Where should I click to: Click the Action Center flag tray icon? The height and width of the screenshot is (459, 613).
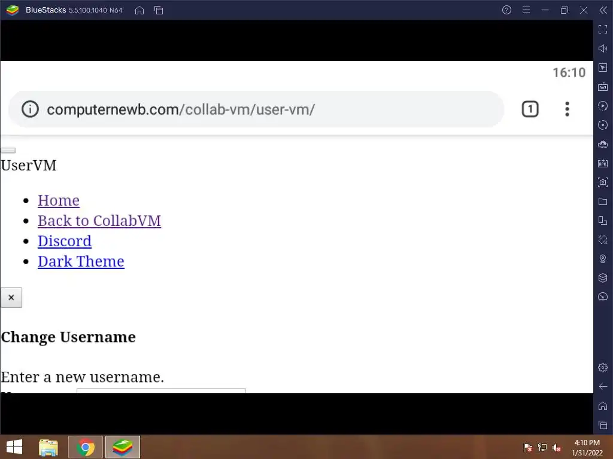[528, 447]
